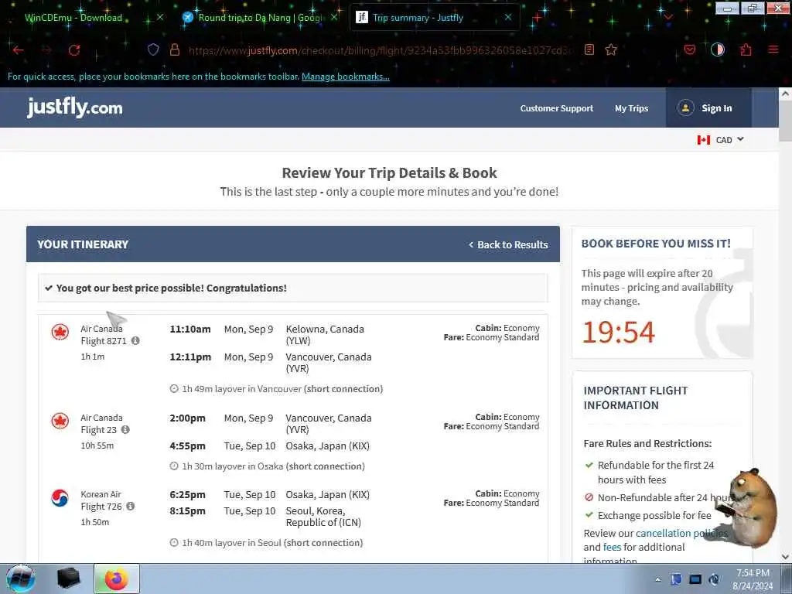Close the Trip summary tab
The image size is (792, 594).
pyautogui.click(x=508, y=17)
